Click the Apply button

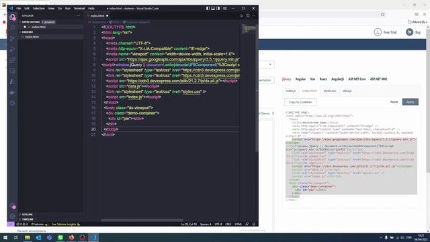(411, 102)
